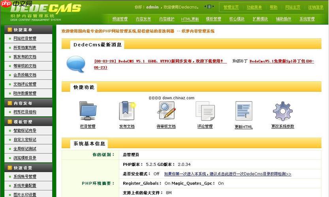Open the 栏目管理 folder icon

88,111
